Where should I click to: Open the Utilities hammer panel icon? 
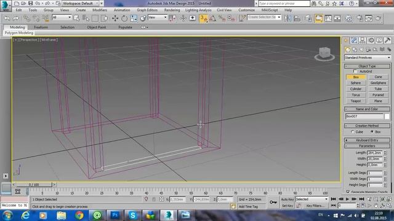click(x=387, y=40)
